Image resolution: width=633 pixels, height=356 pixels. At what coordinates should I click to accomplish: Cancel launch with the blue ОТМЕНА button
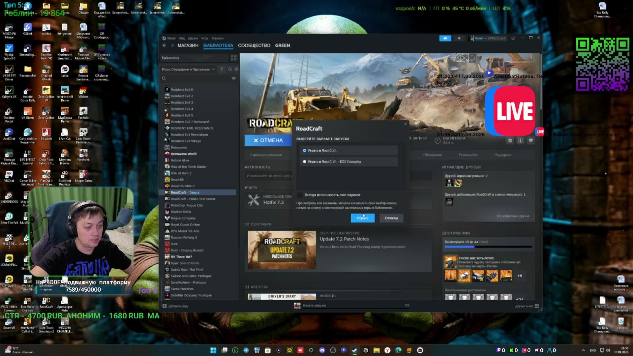point(268,140)
